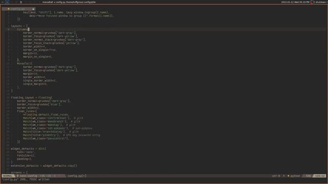Click the python filetype icon in the statusline
Viewport: 328px width, 184px height.
(288, 176)
